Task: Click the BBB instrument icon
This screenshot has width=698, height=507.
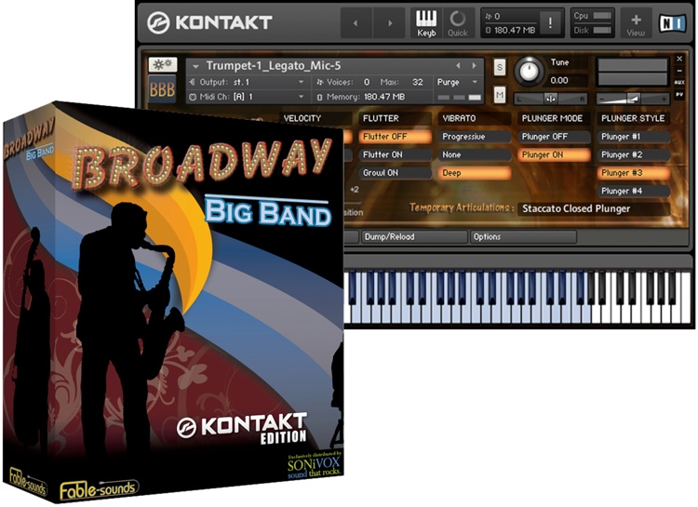Action: pos(162,90)
